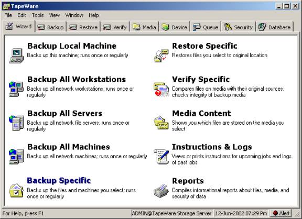Click the Backup All Servers icon
The image size is (302, 219).
(x=16, y=123)
